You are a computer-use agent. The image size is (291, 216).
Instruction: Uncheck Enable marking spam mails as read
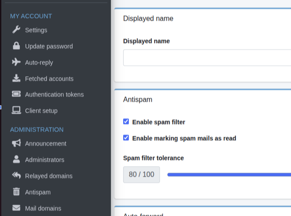pyautogui.click(x=126, y=138)
